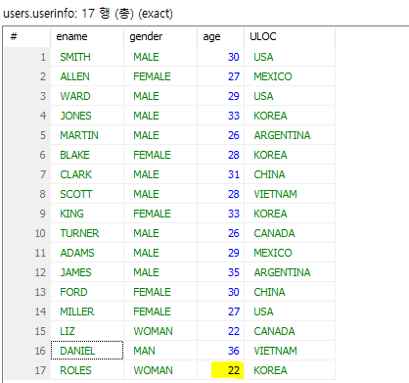
Task: Click the LIZ name cell
Action: tap(87, 331)
